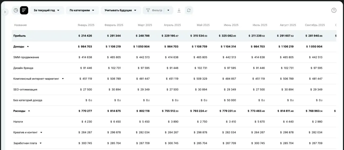Click the Доходы total $ 1 108 759 for May
The height and width of the screenshot is (150, 344).
tap(199, 46)
